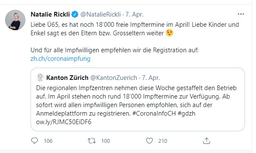The image size is (256, 153).
Task: Open the quoted Kanton Zürich tweet body
Action: (136, 105)
